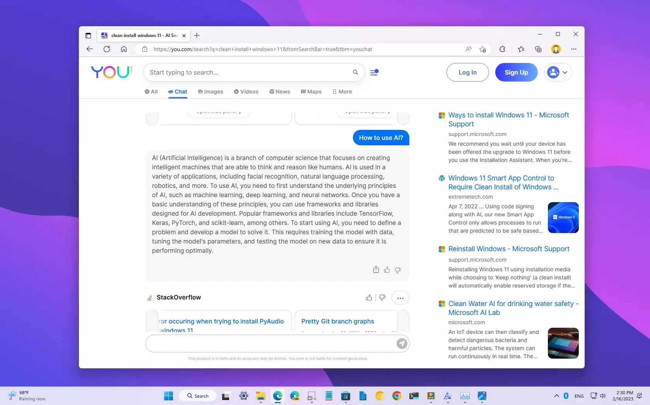Image resolution: width=650 pixels, height=405 pixels.
Task: Click the Log In button
Action: pos(468,72)
